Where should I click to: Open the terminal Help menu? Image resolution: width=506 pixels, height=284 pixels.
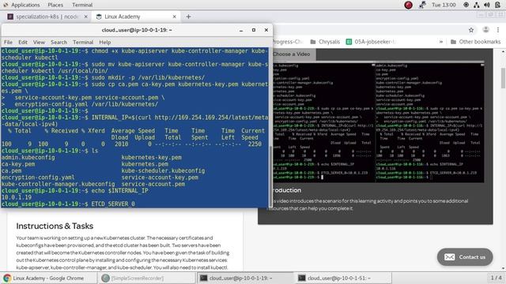tap(105, 42)
